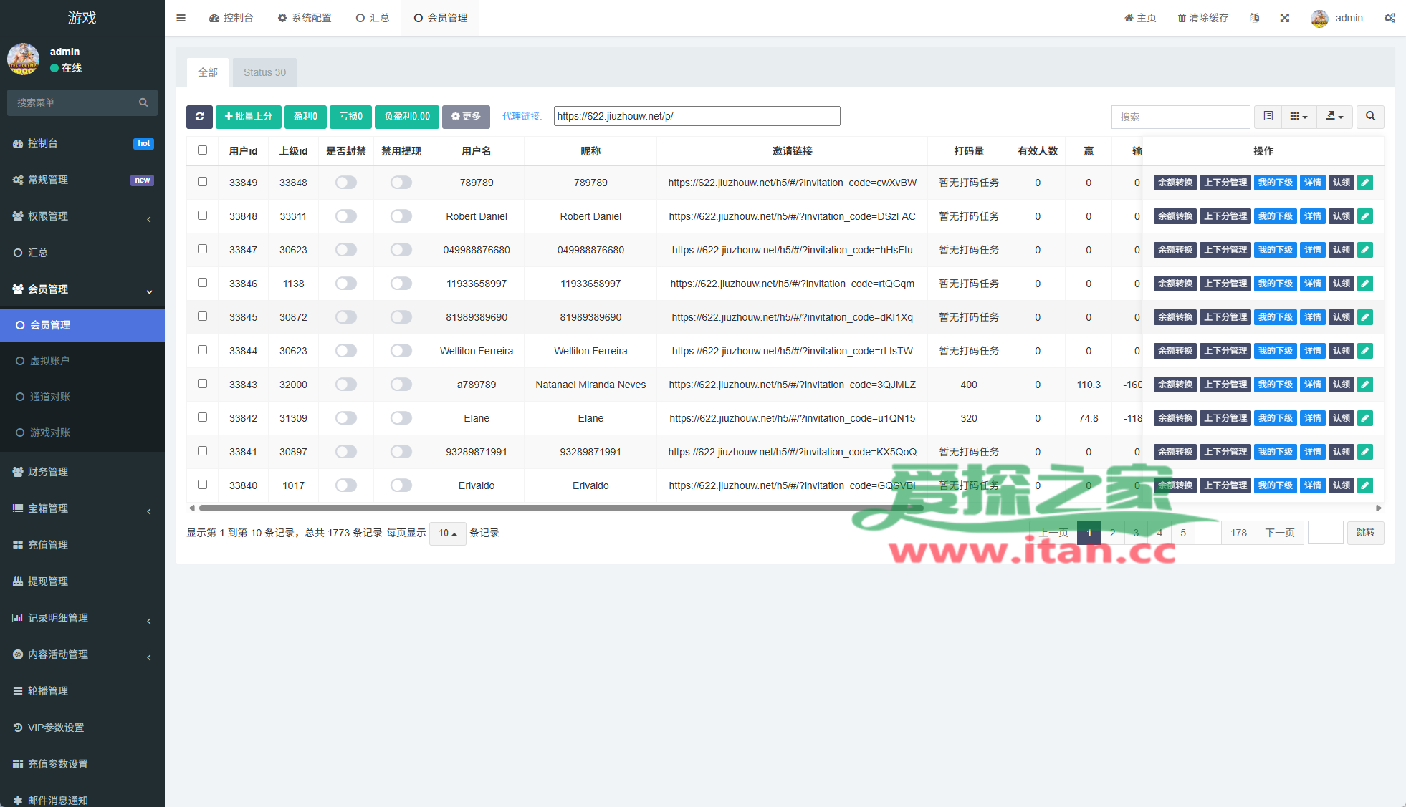Viewport: 1406px width, 807px height.
Task: Click admin avatar in top bar
Action: [x=1320, y=18]
